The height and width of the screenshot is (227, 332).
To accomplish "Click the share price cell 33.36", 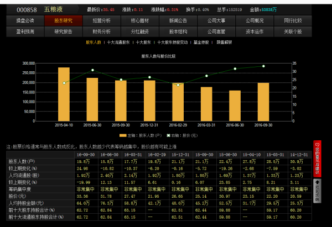I will 82,197.
